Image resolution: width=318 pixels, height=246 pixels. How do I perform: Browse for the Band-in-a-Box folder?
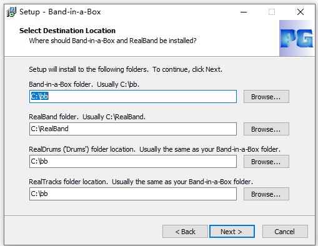click(x=266, y=97)
